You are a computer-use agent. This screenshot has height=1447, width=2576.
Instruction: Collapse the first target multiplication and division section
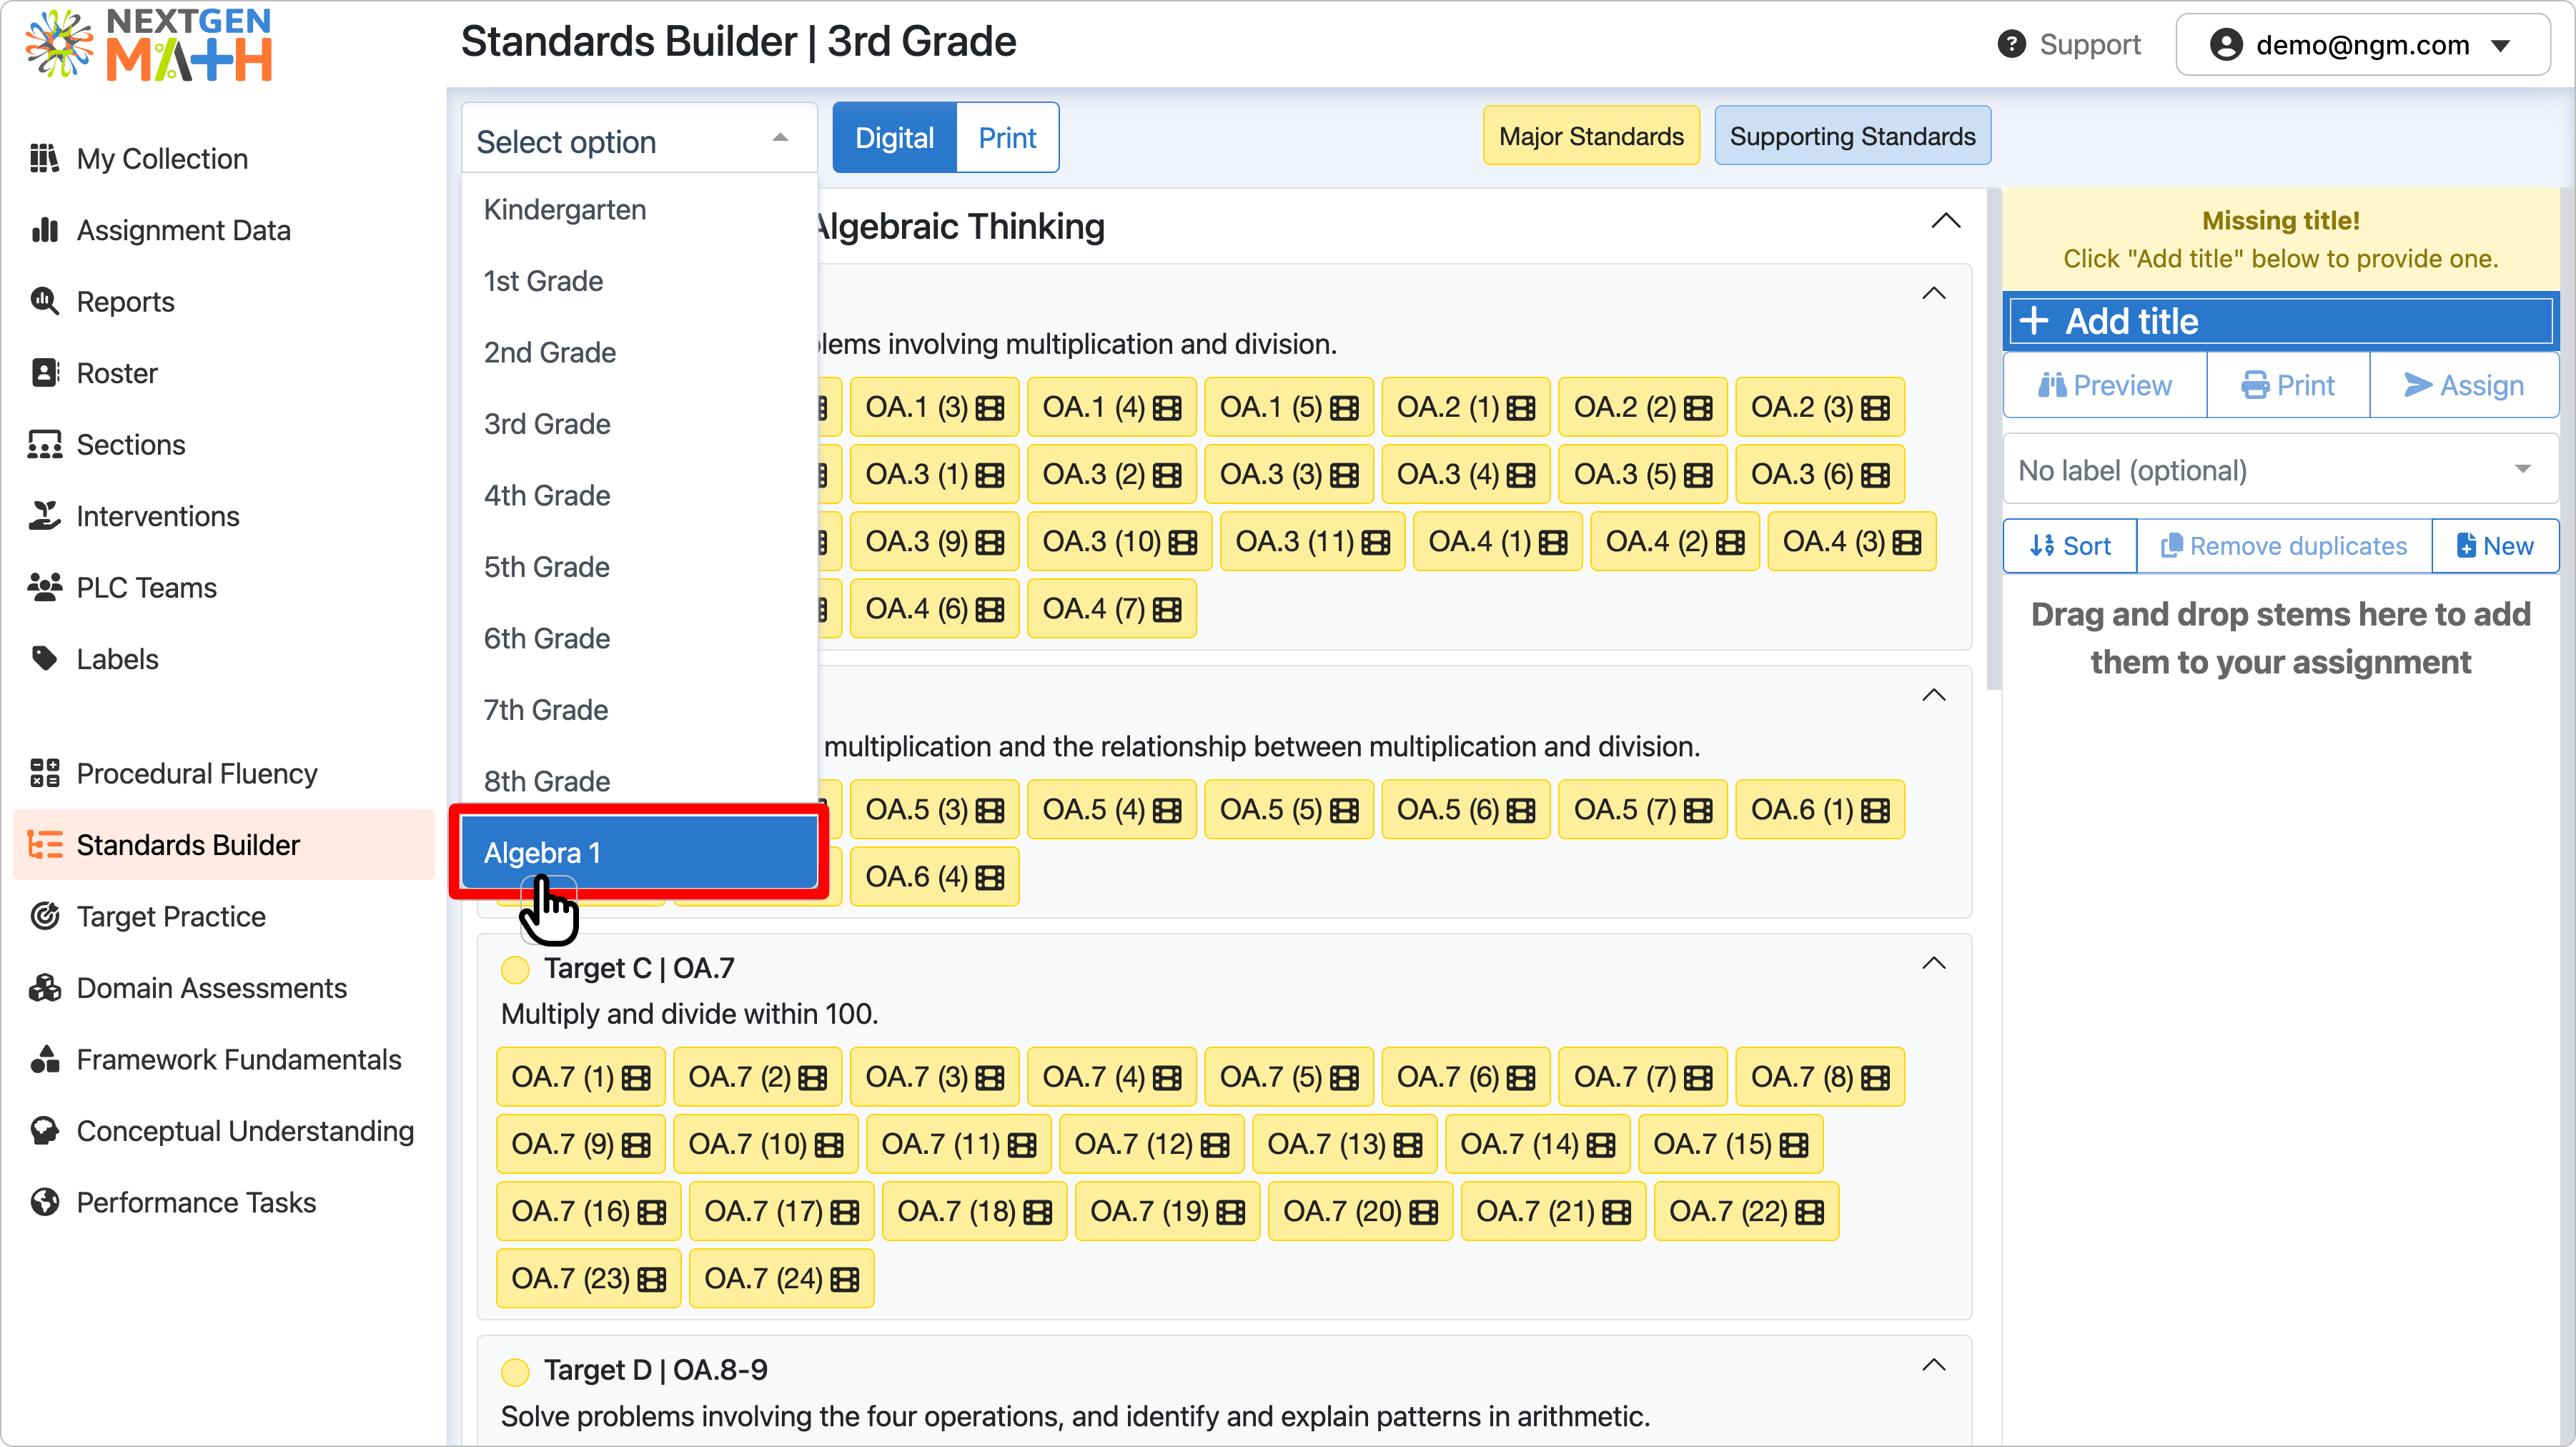pos(1934,294)
